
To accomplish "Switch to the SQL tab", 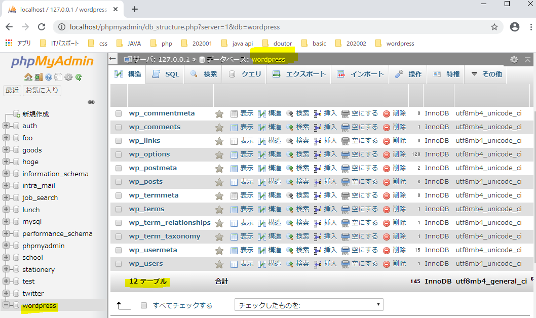I will (x=165, y=74).
